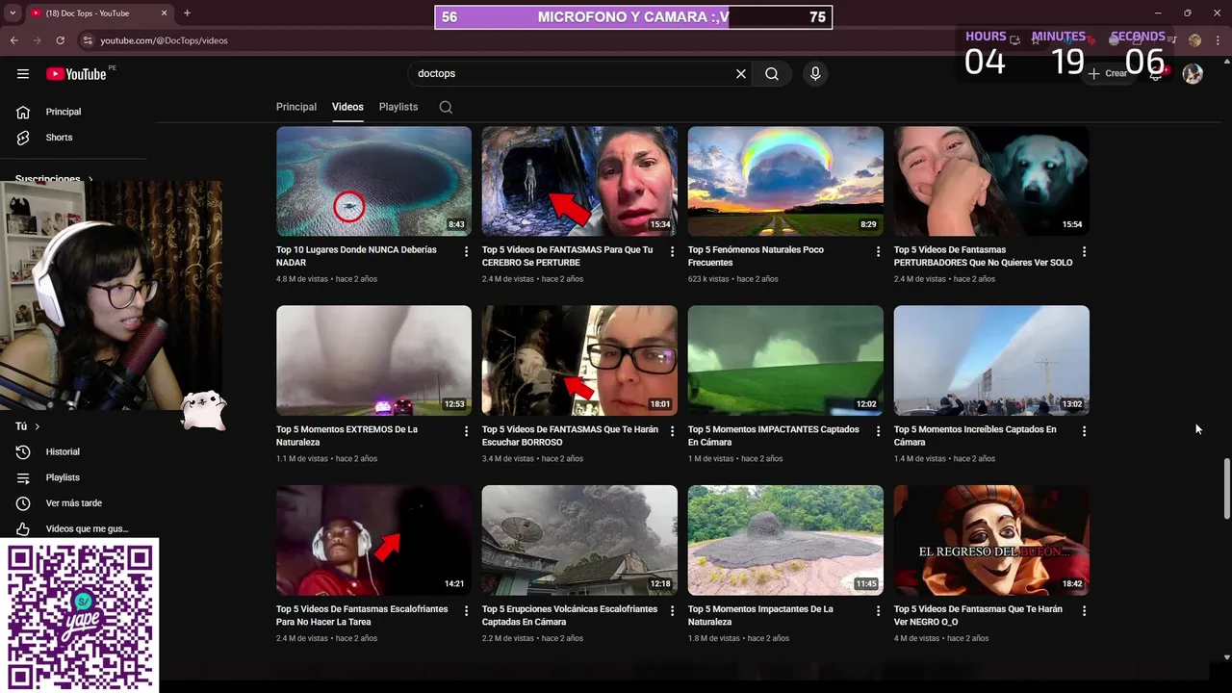The width and height of the screenshot is (1232, 693).
Task: Click the search magnifier button
Action: pyautogui.click(x=772, y=74)
